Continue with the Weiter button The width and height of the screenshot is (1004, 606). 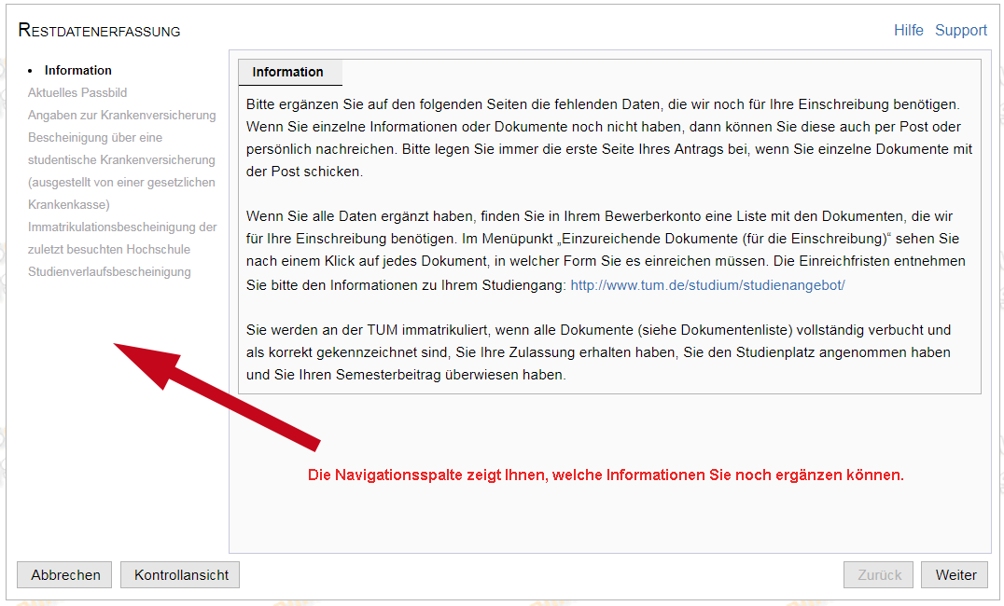pos(955,575)
